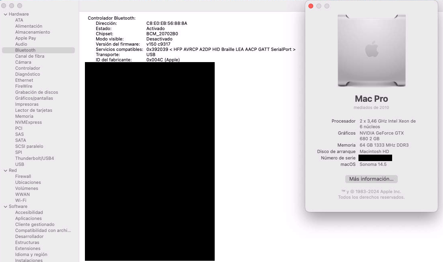443x262 pixels.
Task: Select SATA in the sidebar
Action: 20,140
